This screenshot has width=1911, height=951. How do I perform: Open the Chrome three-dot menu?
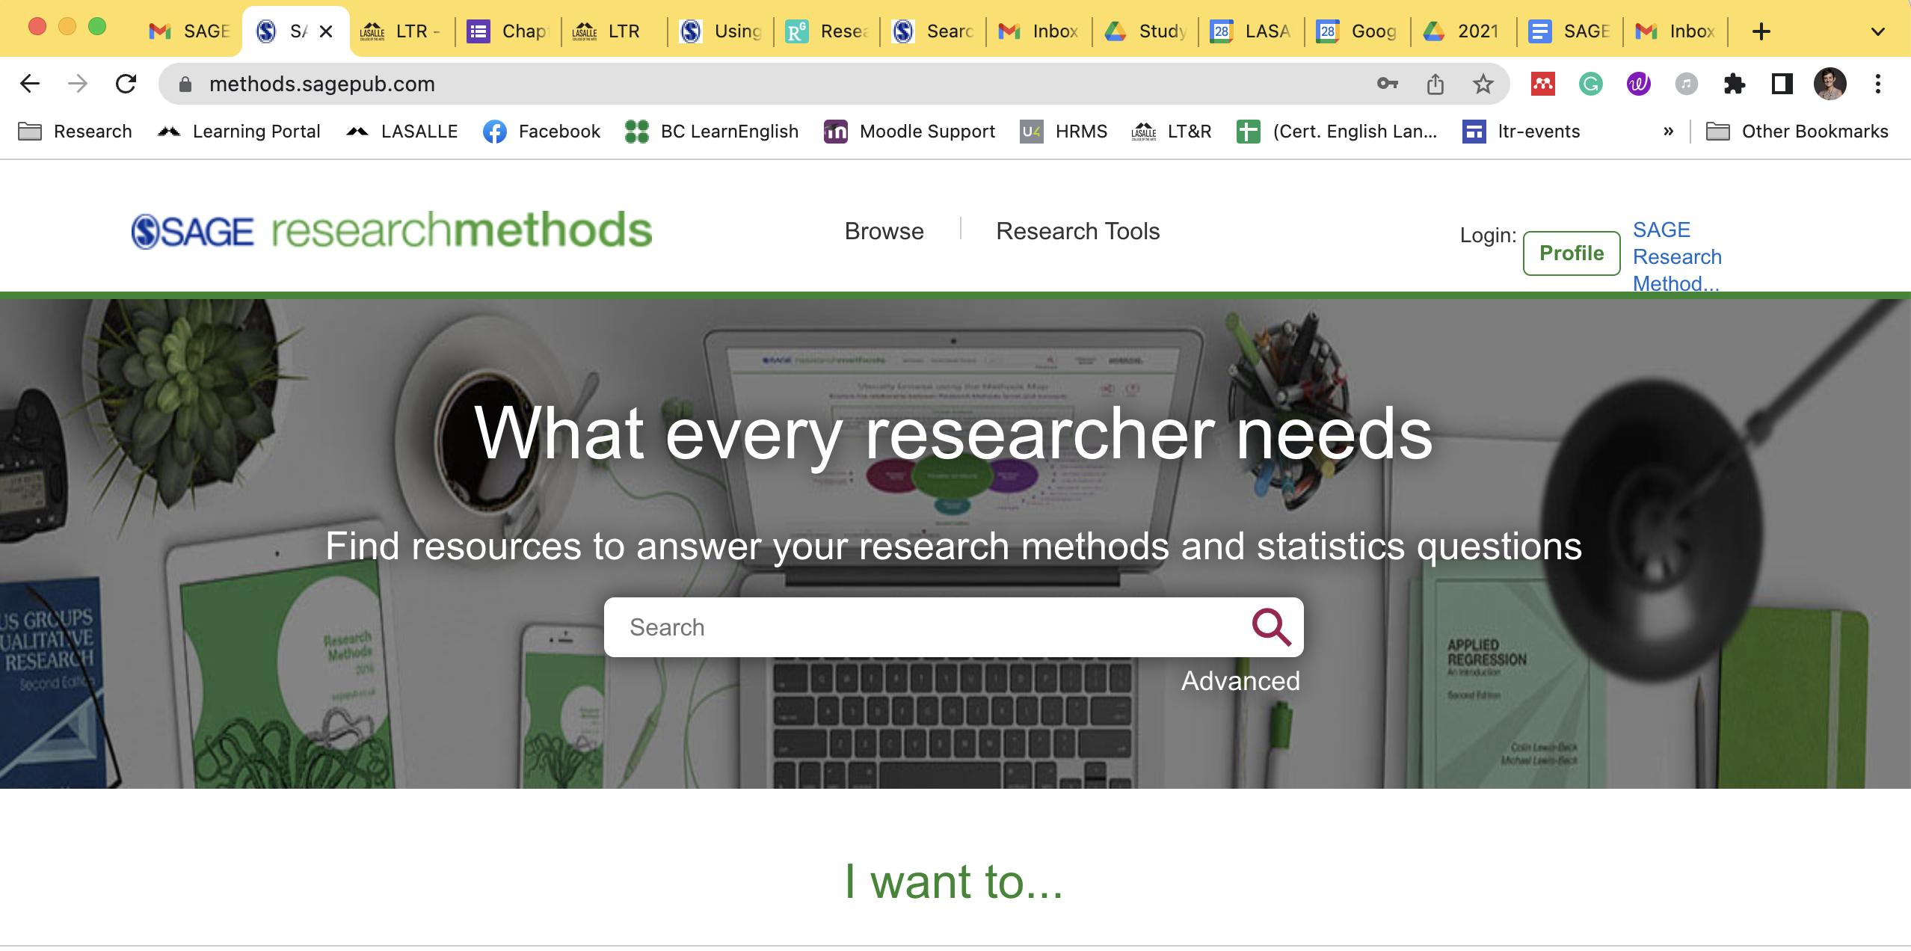click(x=1878, y=84)
